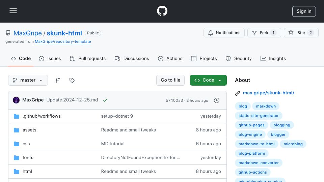Open the hamburger navigation menu
This screenshot has height=182, width=324.
click(x=13, y=11)
